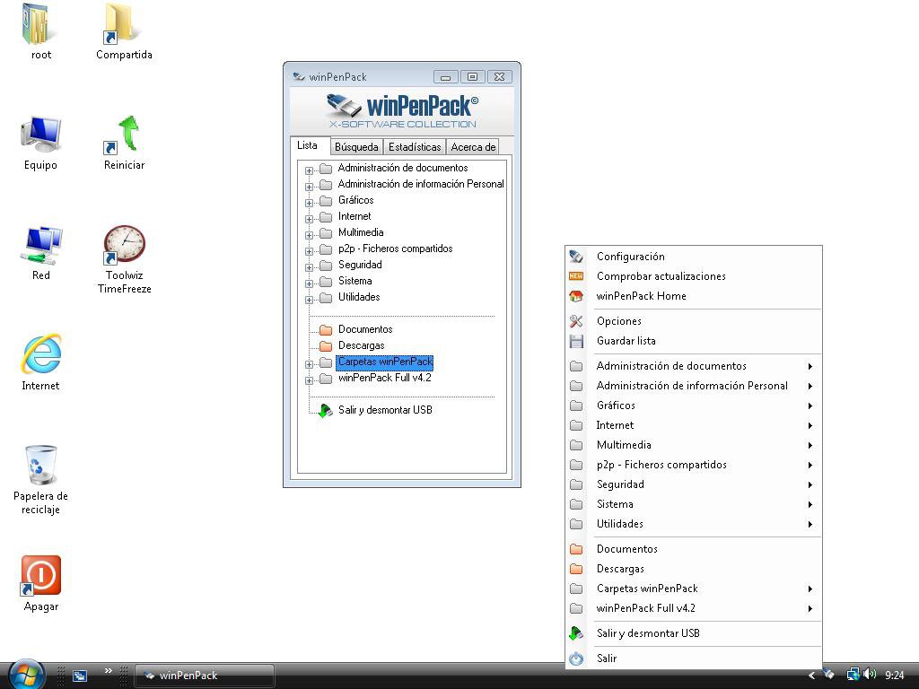Open Sistema submenu in tray menu

click(693, 504)
